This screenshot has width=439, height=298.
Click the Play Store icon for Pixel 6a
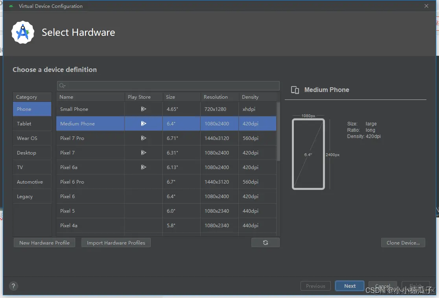[143, 167]
